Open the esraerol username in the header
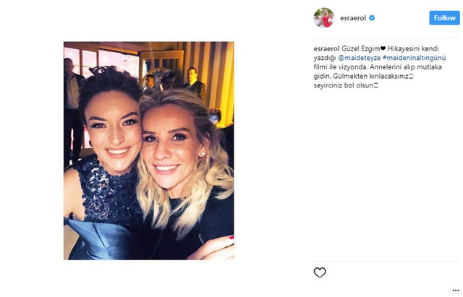463x297 pixels. click(353, 18)
